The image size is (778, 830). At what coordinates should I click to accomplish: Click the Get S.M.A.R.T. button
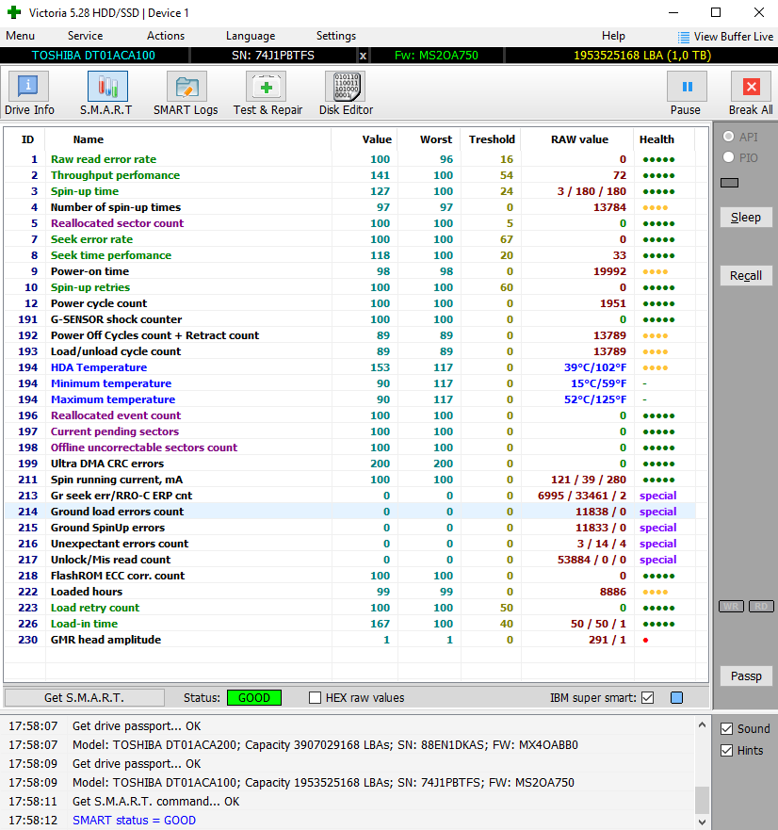tap(84, 698)
